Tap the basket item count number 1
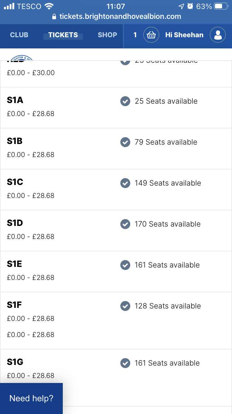Image resolution: width=232 pixels, height=414 pixels. pos(135,35)
